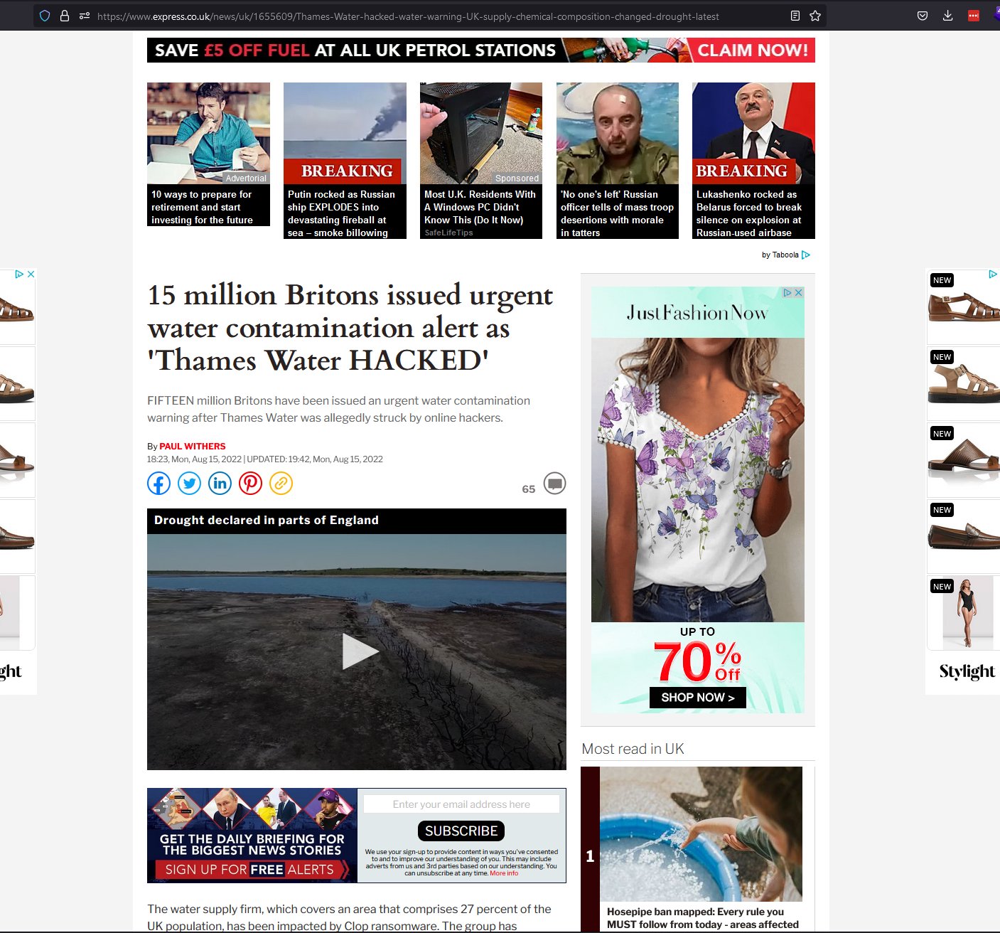
Task: Open the Windows PC sponsored story
Action: pyautogui.click(x=481, y=161)
